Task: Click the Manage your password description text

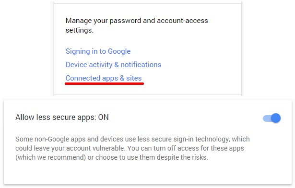Action: (x=137, y=25)
